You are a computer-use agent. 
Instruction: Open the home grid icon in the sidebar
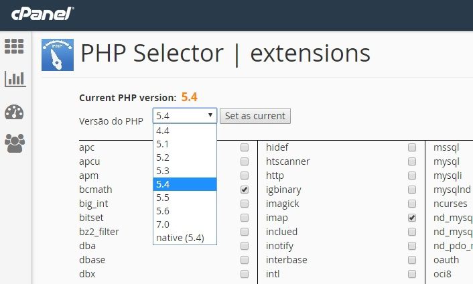[x=14, y=46]
